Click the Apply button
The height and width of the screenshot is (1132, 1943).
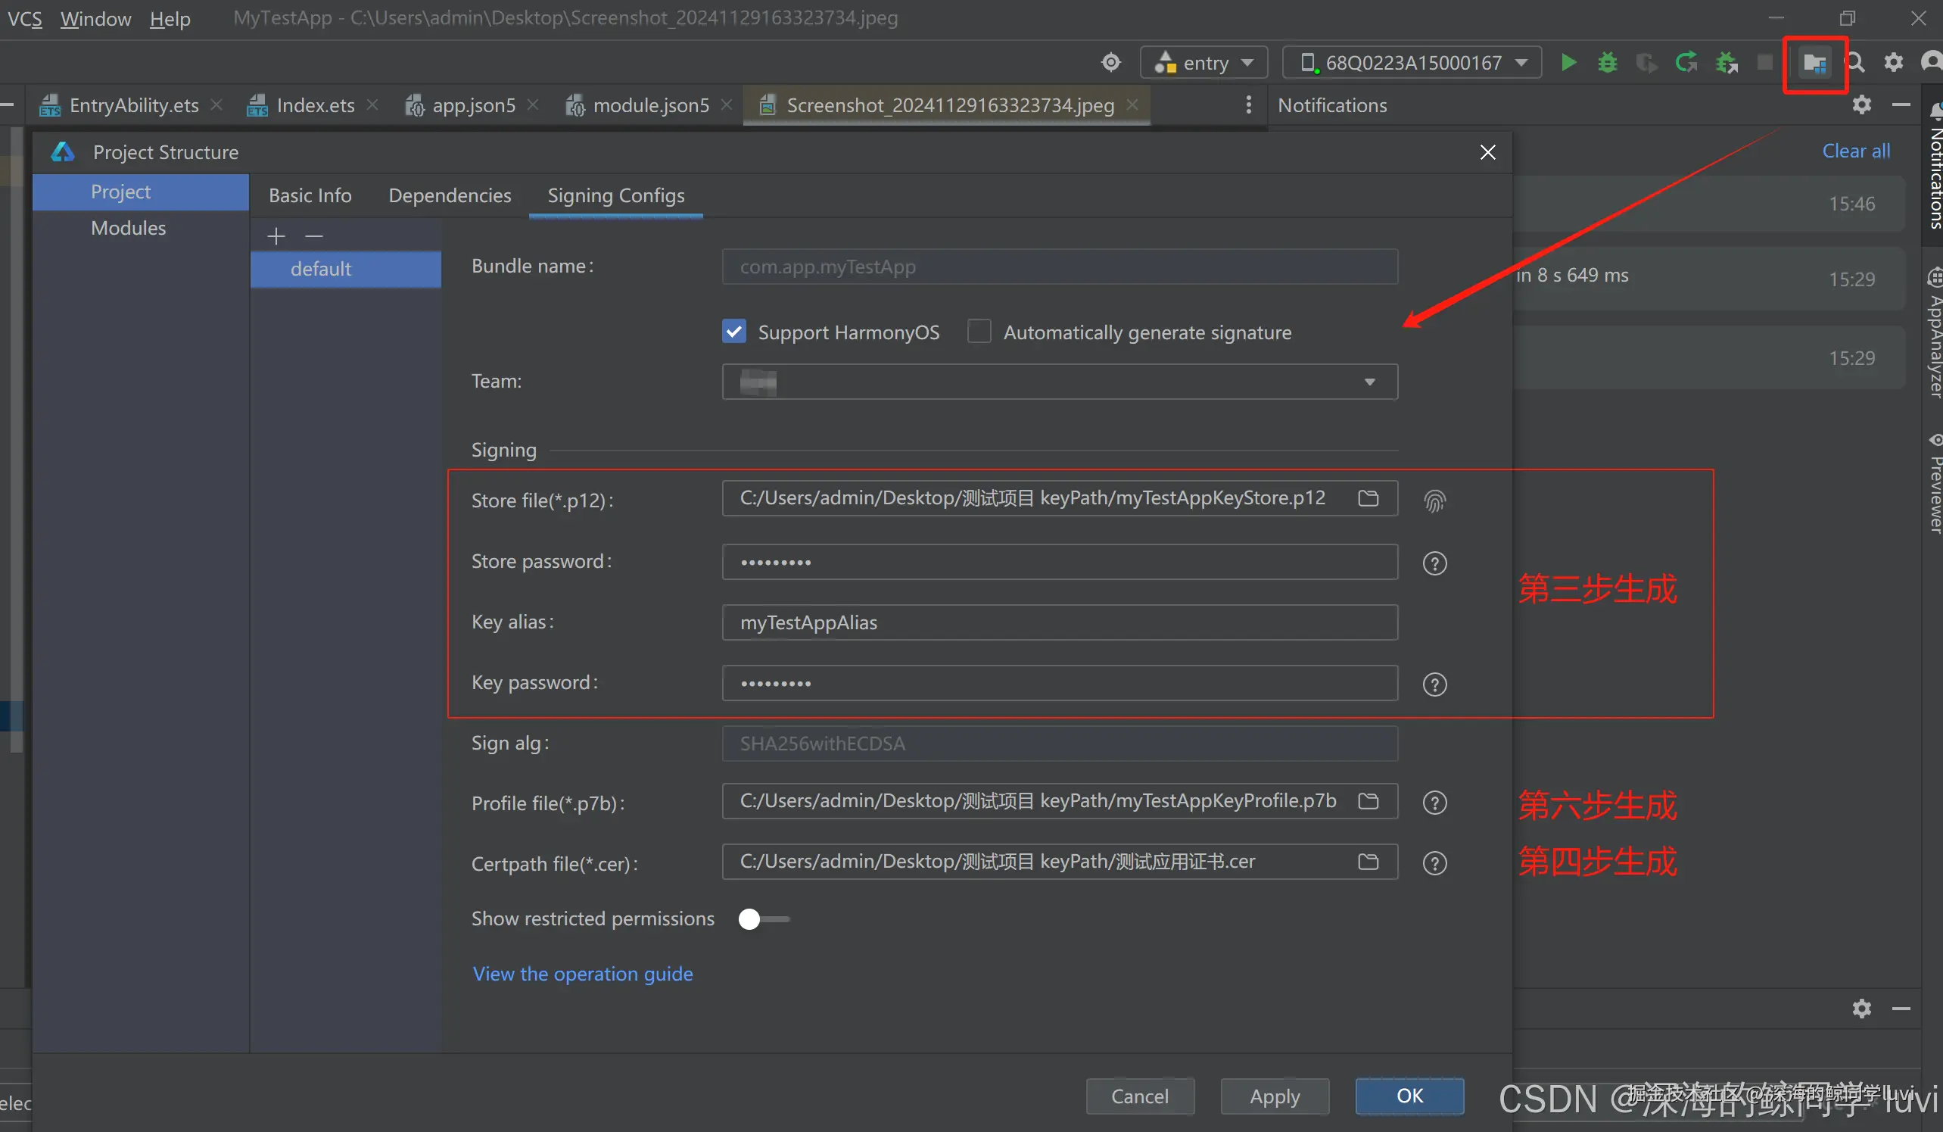pos(1275,1096)
